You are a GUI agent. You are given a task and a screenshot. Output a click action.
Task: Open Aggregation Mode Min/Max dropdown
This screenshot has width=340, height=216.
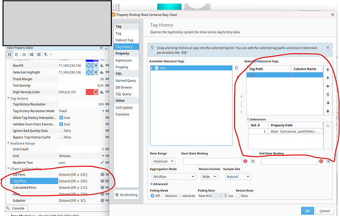(173, 177)
